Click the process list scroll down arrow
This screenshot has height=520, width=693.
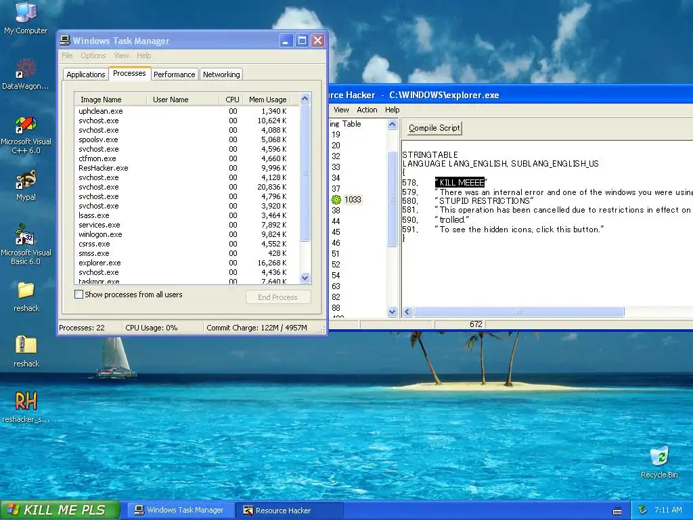pos(305,278)
